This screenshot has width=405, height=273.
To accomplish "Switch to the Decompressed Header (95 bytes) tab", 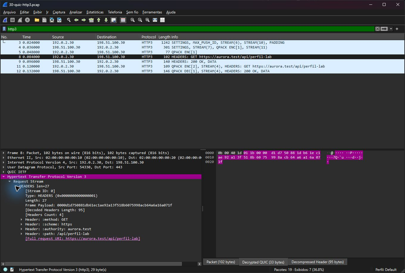I will pos(318,262).
